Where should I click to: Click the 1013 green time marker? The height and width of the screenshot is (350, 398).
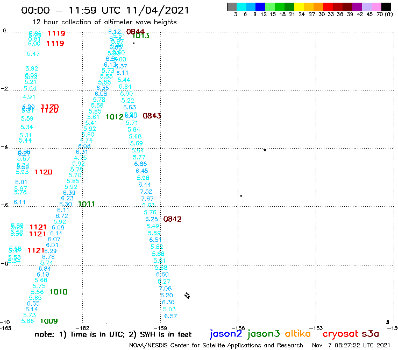click(141, 36)
